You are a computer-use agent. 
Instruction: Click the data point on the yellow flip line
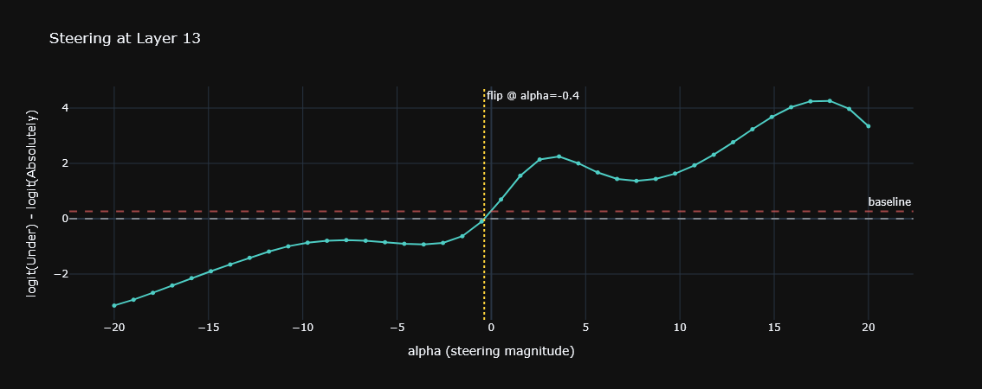[481, 221]
